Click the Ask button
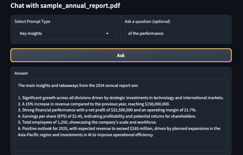The image size is (243, 155). pyautogui.click(x=121, y=56)
